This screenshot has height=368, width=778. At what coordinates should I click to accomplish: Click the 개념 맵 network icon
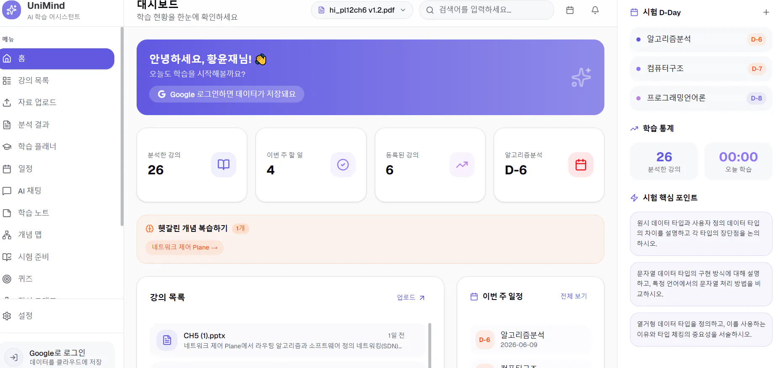tap(7, 235)
